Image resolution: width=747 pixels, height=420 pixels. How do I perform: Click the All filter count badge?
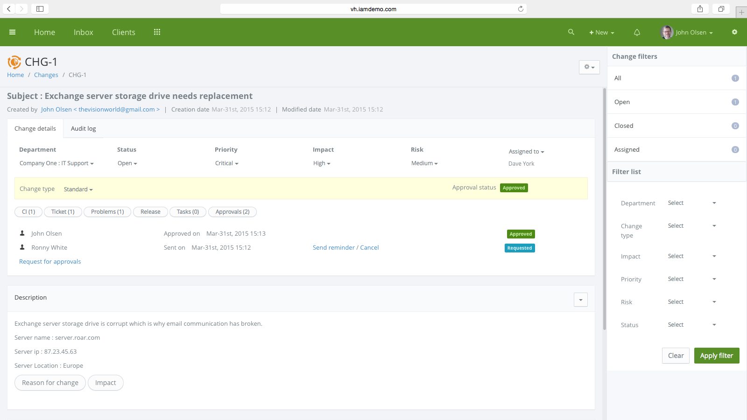click(735, 78)
